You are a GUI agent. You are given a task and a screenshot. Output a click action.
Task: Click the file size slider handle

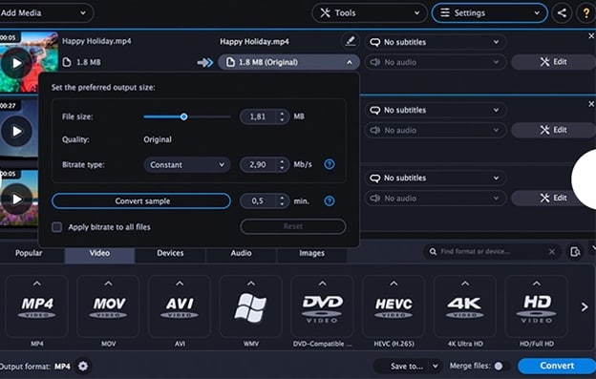pyautogui.click(x=183, y=116)
